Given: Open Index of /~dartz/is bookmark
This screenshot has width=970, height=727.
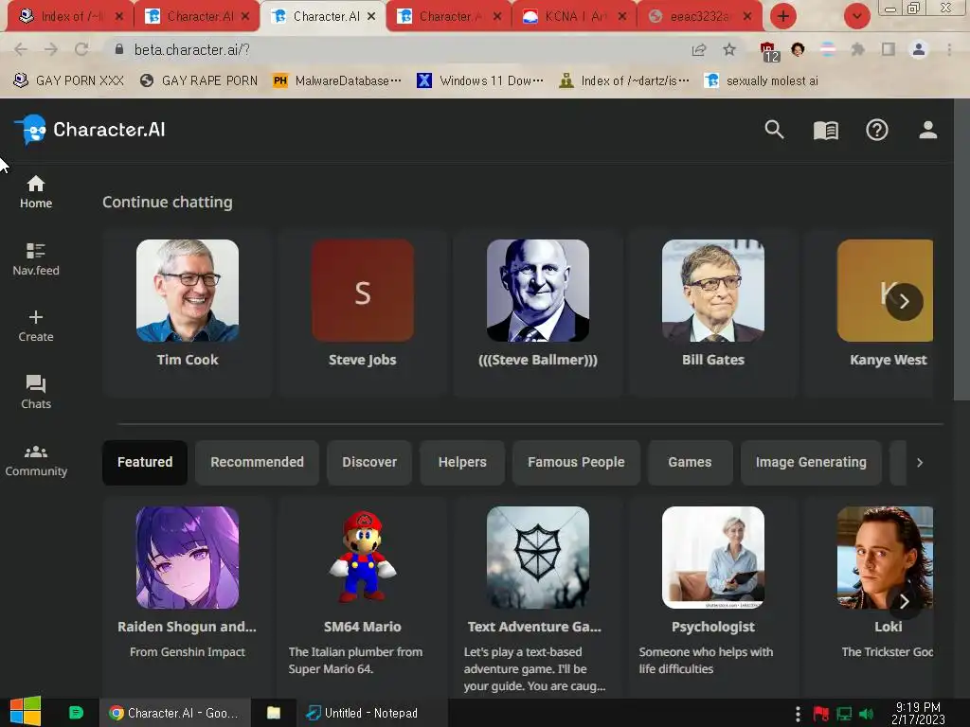Looking at the screenshot, I should tap(623, 81).
